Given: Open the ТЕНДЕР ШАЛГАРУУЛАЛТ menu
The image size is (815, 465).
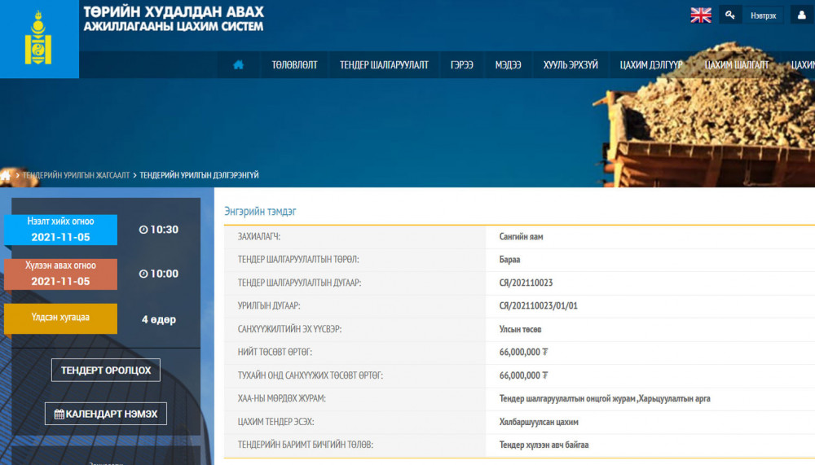Looking at the screenshot, I should pos(384,65).
